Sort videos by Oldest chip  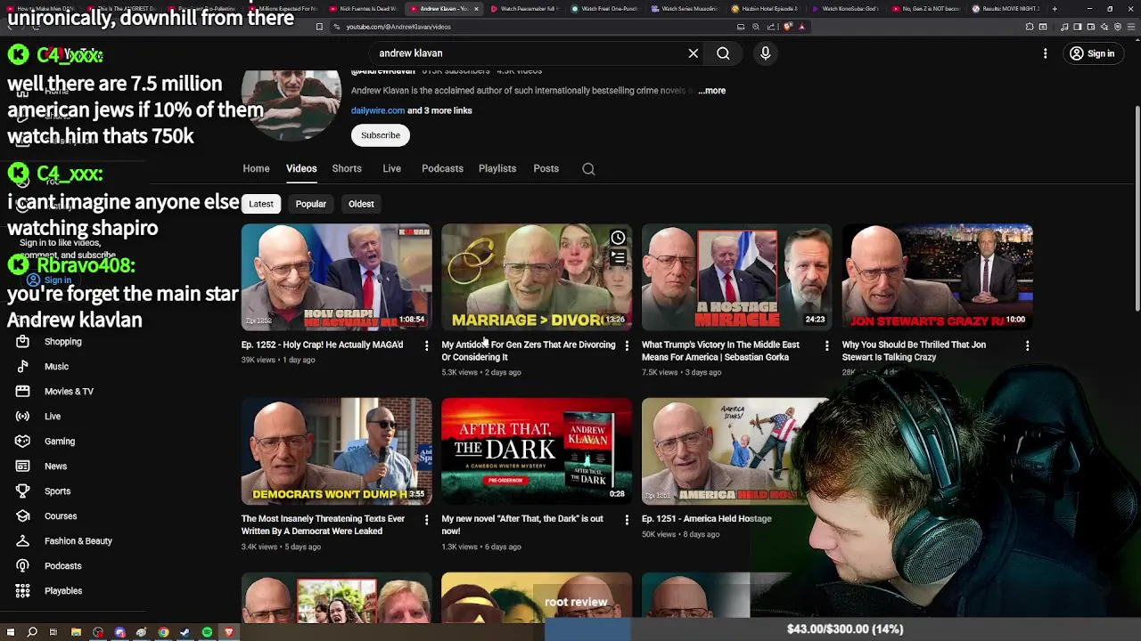(x=361, y=204)
